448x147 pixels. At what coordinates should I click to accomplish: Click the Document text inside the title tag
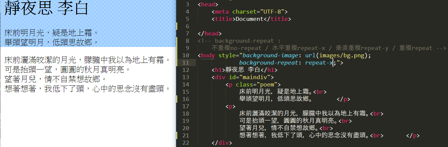[x=249, y=19]
